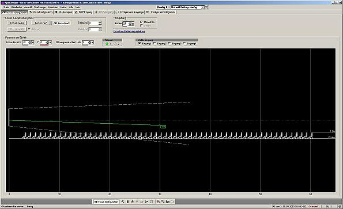Click Boden value input field

pos(125,24)
